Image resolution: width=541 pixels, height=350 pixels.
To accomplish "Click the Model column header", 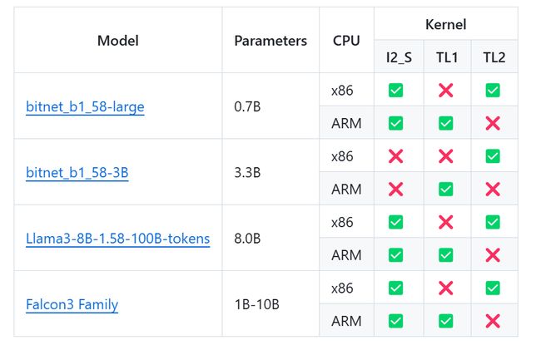I will coord(118,41).
